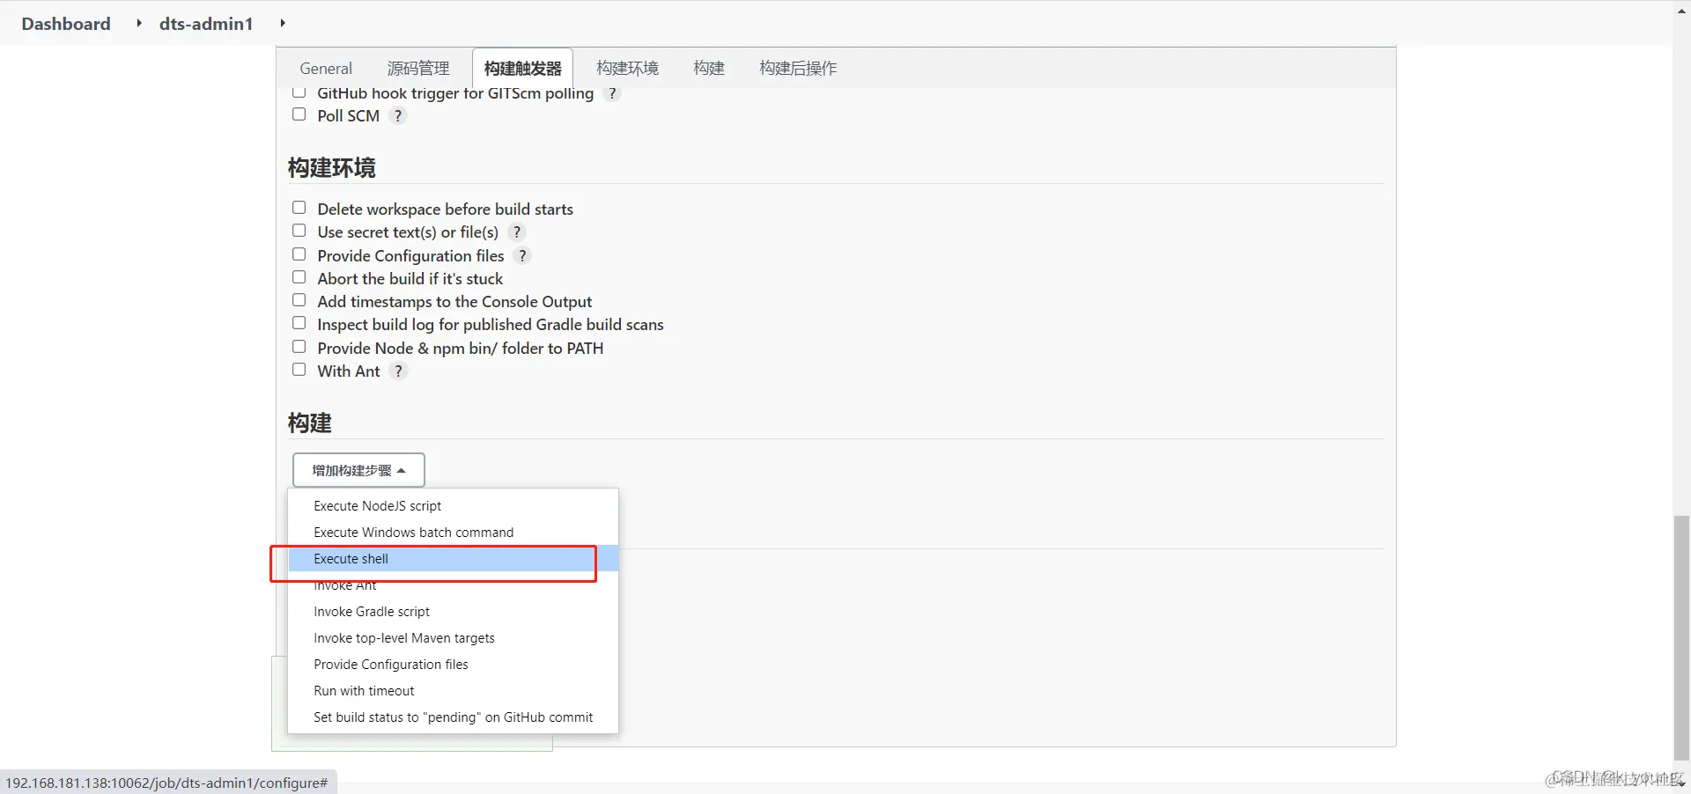Image resolution: width=1691 pixels, height=794 pixels.
Task: Show help for Provide Configuration files checkbox
Action: [522, 256]
